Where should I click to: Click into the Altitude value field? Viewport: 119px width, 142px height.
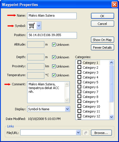(36, 44)
